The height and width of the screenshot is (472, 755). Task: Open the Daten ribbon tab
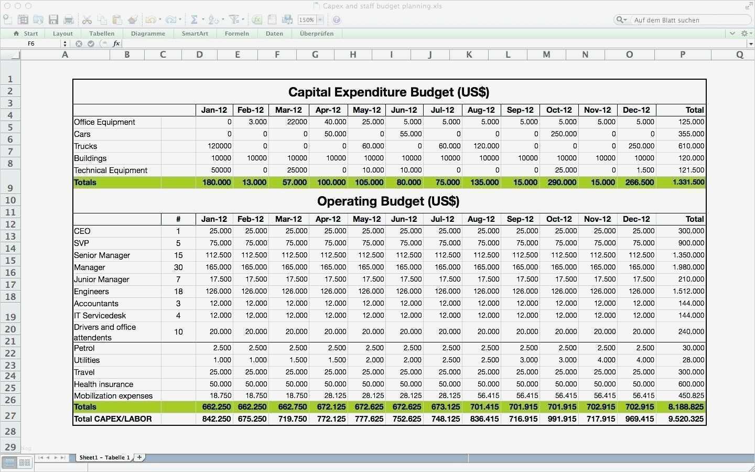point(274,34)
